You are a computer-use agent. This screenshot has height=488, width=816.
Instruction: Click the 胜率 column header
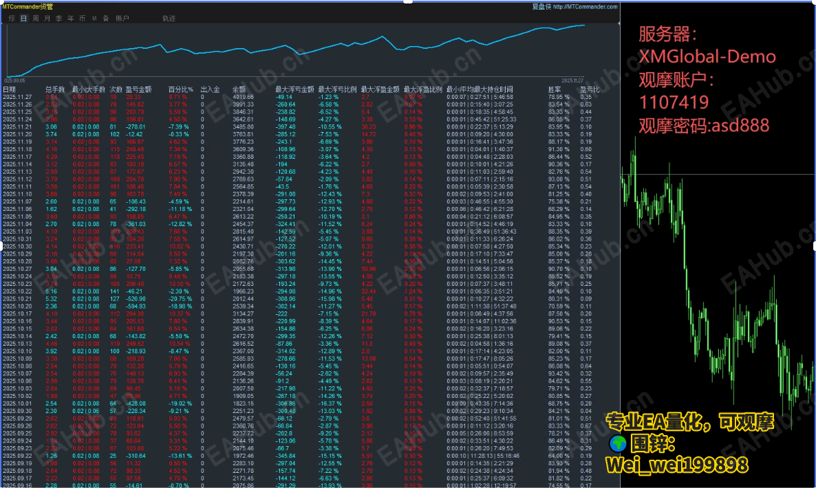555,89
